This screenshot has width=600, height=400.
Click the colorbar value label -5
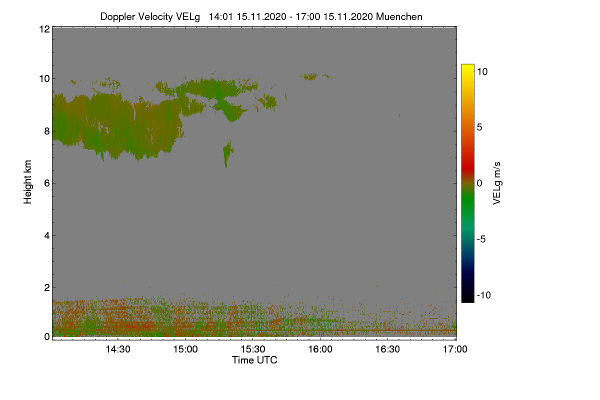coord(482,239)
